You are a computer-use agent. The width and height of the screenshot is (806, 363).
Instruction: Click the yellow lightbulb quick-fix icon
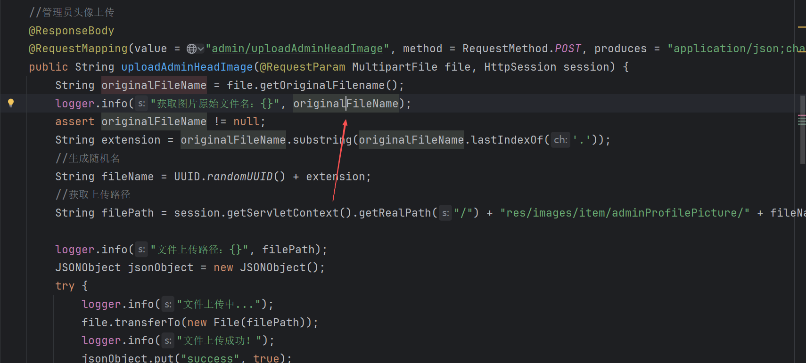pyautogui.click(x=11, y=103)
